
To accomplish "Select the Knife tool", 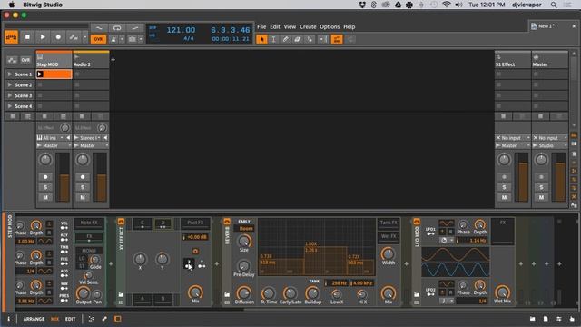I will point(310,39).
